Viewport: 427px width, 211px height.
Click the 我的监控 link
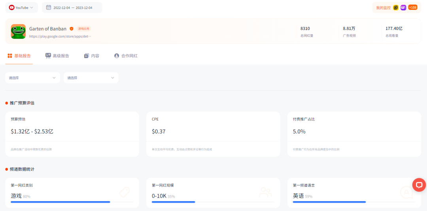pos(384,8)
